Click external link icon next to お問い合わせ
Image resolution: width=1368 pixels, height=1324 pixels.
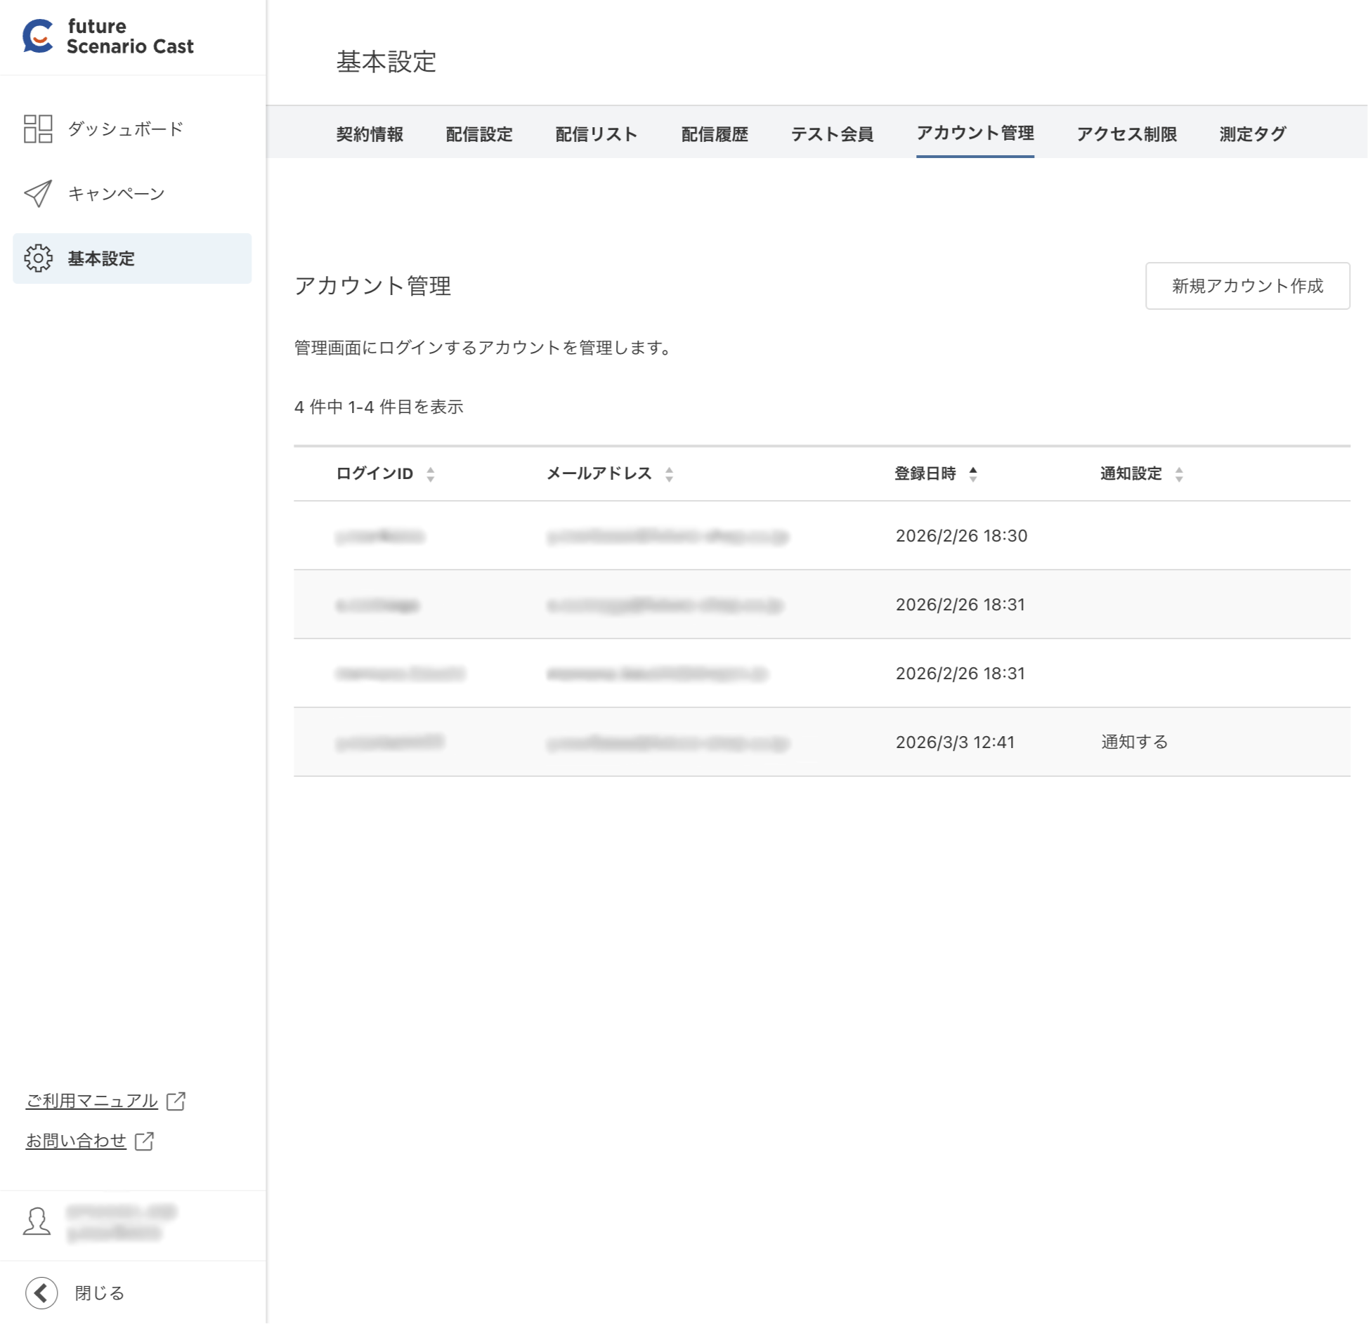145,1140
